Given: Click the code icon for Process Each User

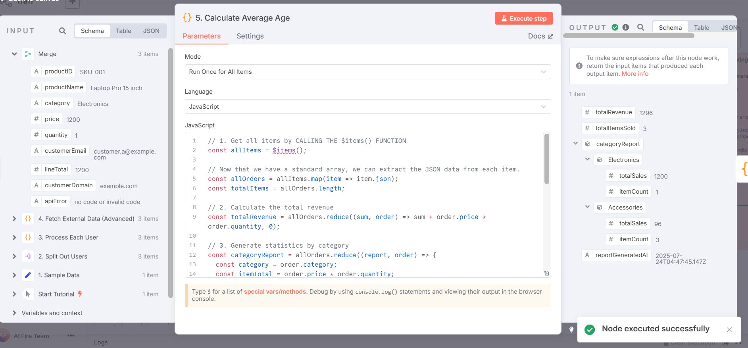Looking at the screenshot, I should point(28,237).
